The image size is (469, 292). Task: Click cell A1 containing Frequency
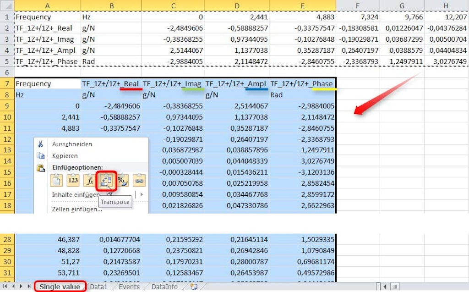pyautogui.click(x=47, y=17)
